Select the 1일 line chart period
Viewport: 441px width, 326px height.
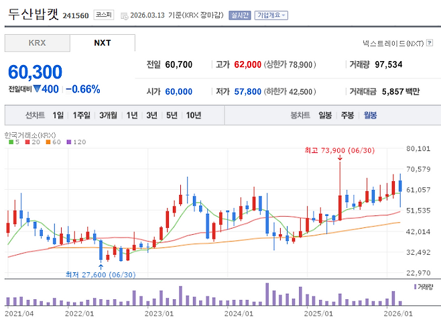point(58,115)
